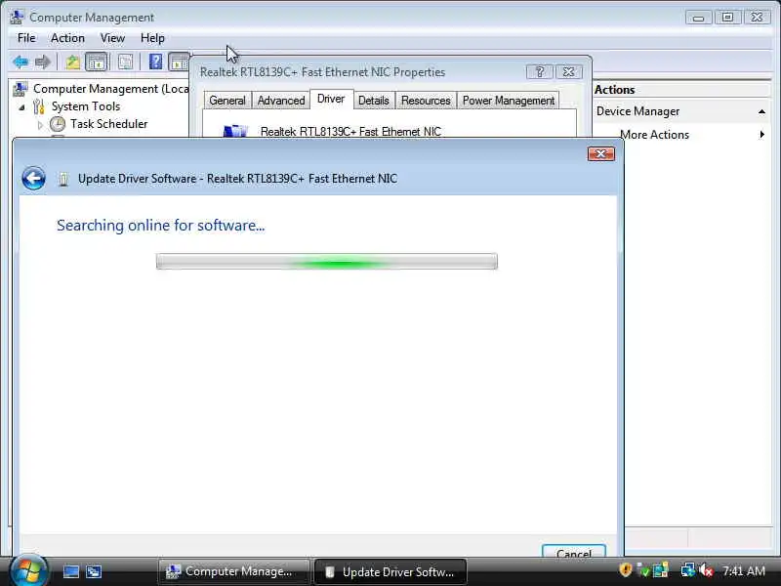
Task: Select the Task Scheduler tree item
Action: [108, 124]
